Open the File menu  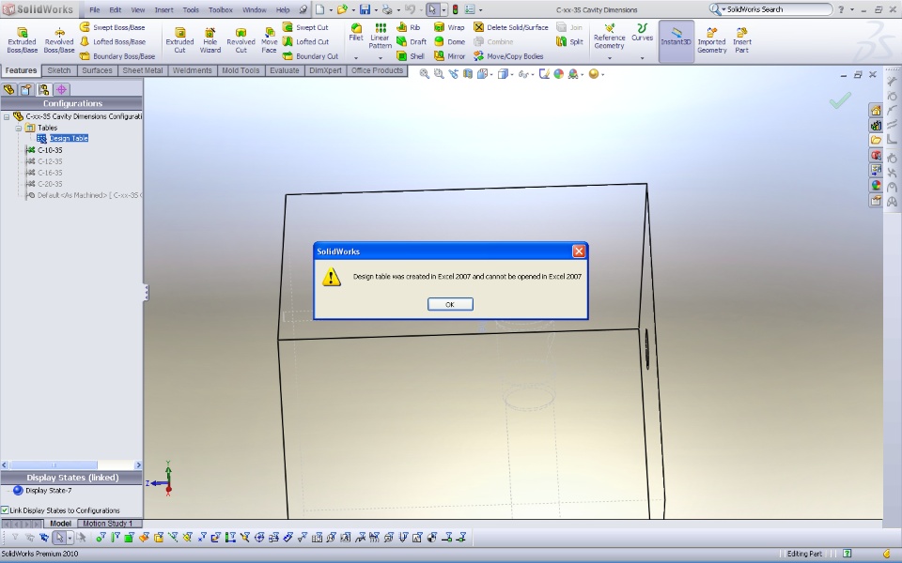click(94, 9)
